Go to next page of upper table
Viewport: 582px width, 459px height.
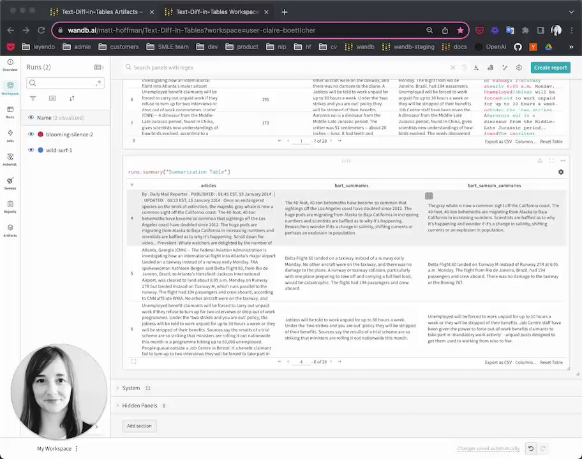coord(331,141)
